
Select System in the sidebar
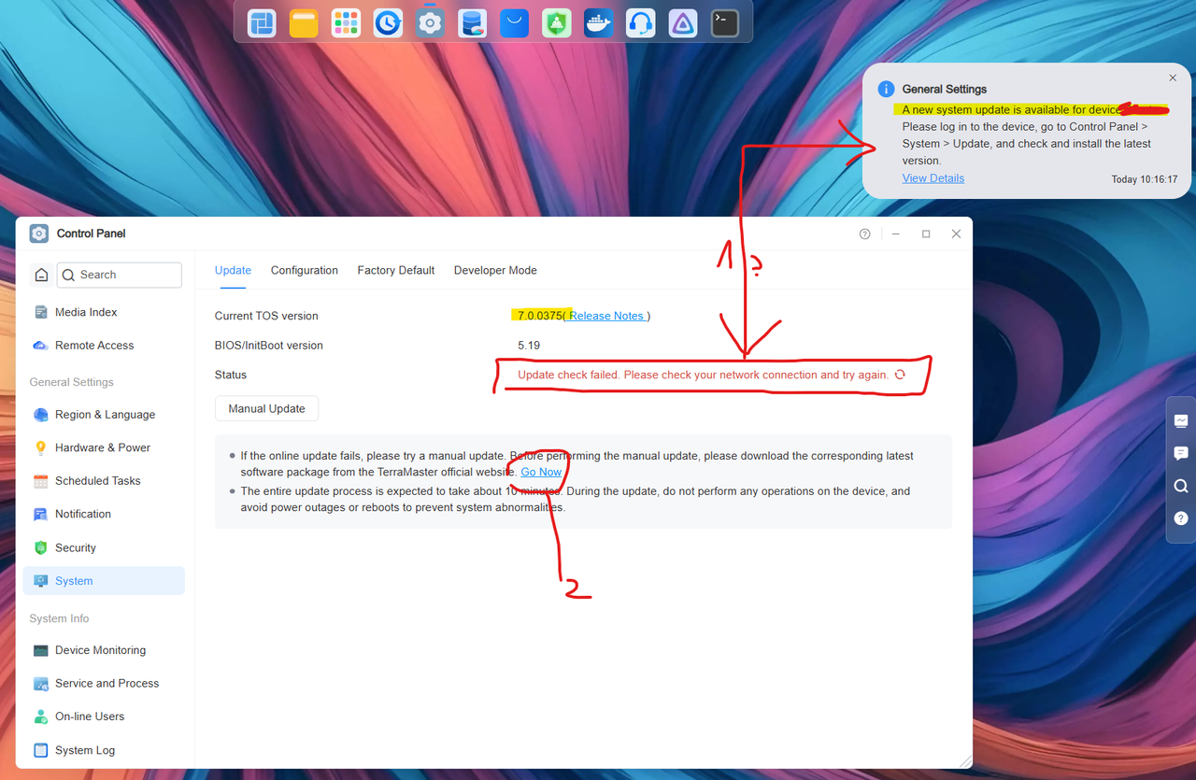(104, 581)
